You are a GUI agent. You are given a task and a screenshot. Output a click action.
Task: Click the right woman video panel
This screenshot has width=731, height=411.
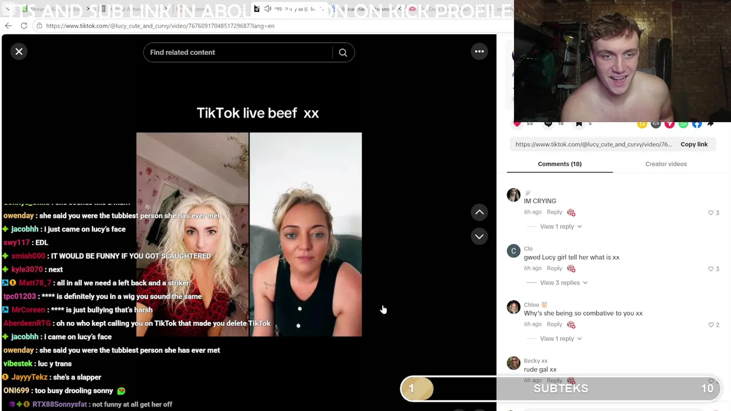click(x=306, y=235)
